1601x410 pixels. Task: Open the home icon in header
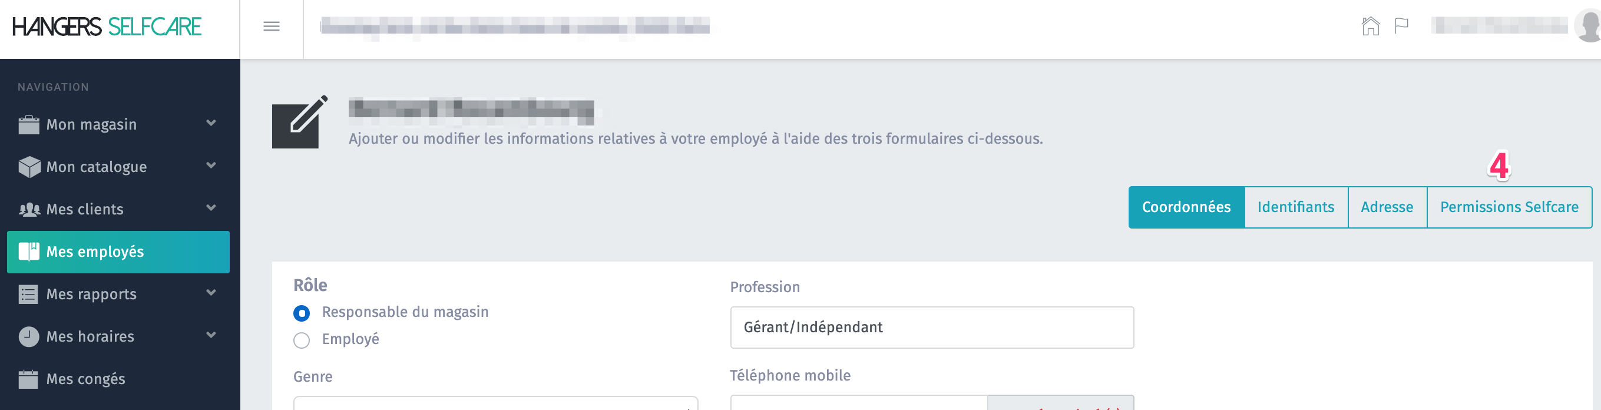[1370, 26]
